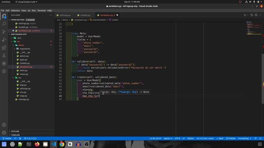
Task: Open OBS Studio from the dock
Action: click(87, 144)
